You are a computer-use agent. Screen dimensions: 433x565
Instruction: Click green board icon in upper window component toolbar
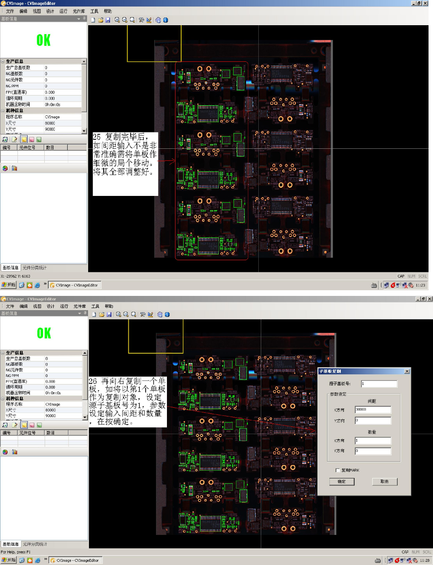coord(39,139)
